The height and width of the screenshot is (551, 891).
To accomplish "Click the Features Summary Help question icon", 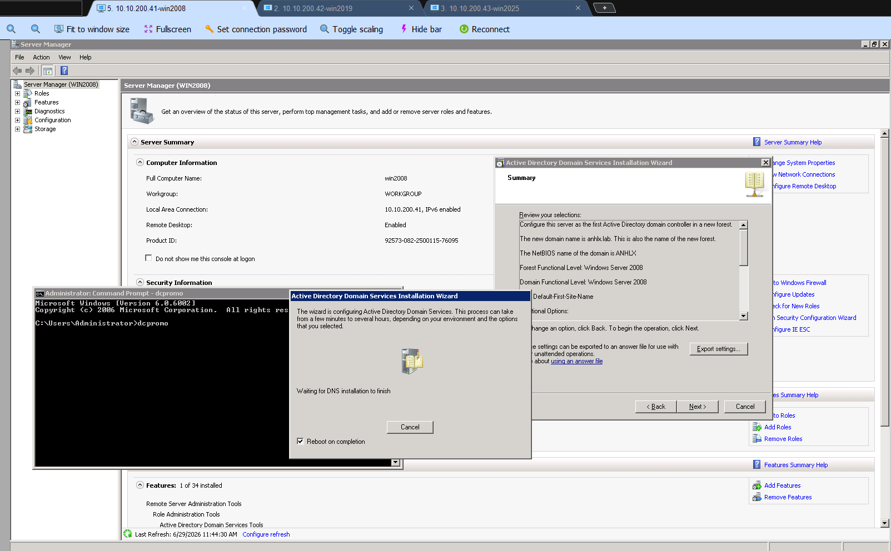I will [x=756, y=464].
